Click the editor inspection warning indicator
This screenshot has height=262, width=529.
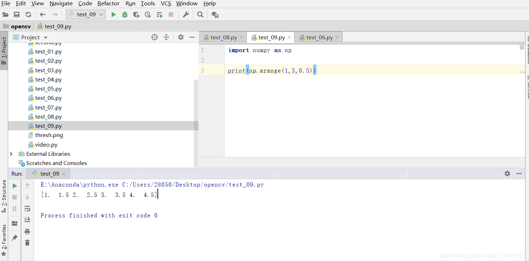522,47
